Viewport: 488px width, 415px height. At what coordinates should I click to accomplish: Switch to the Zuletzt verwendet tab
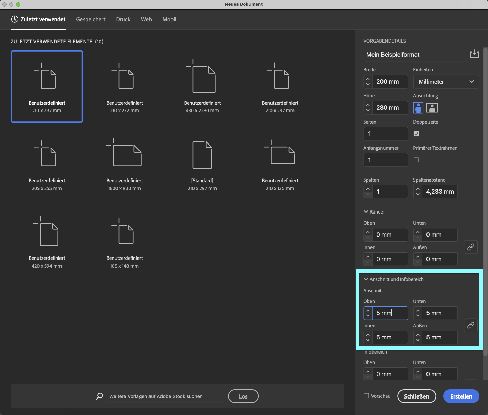[38, 19]
